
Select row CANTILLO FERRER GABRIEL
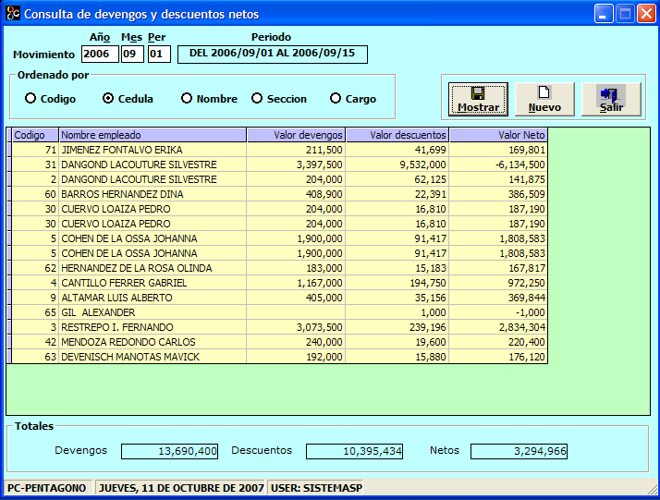point(279,283)
